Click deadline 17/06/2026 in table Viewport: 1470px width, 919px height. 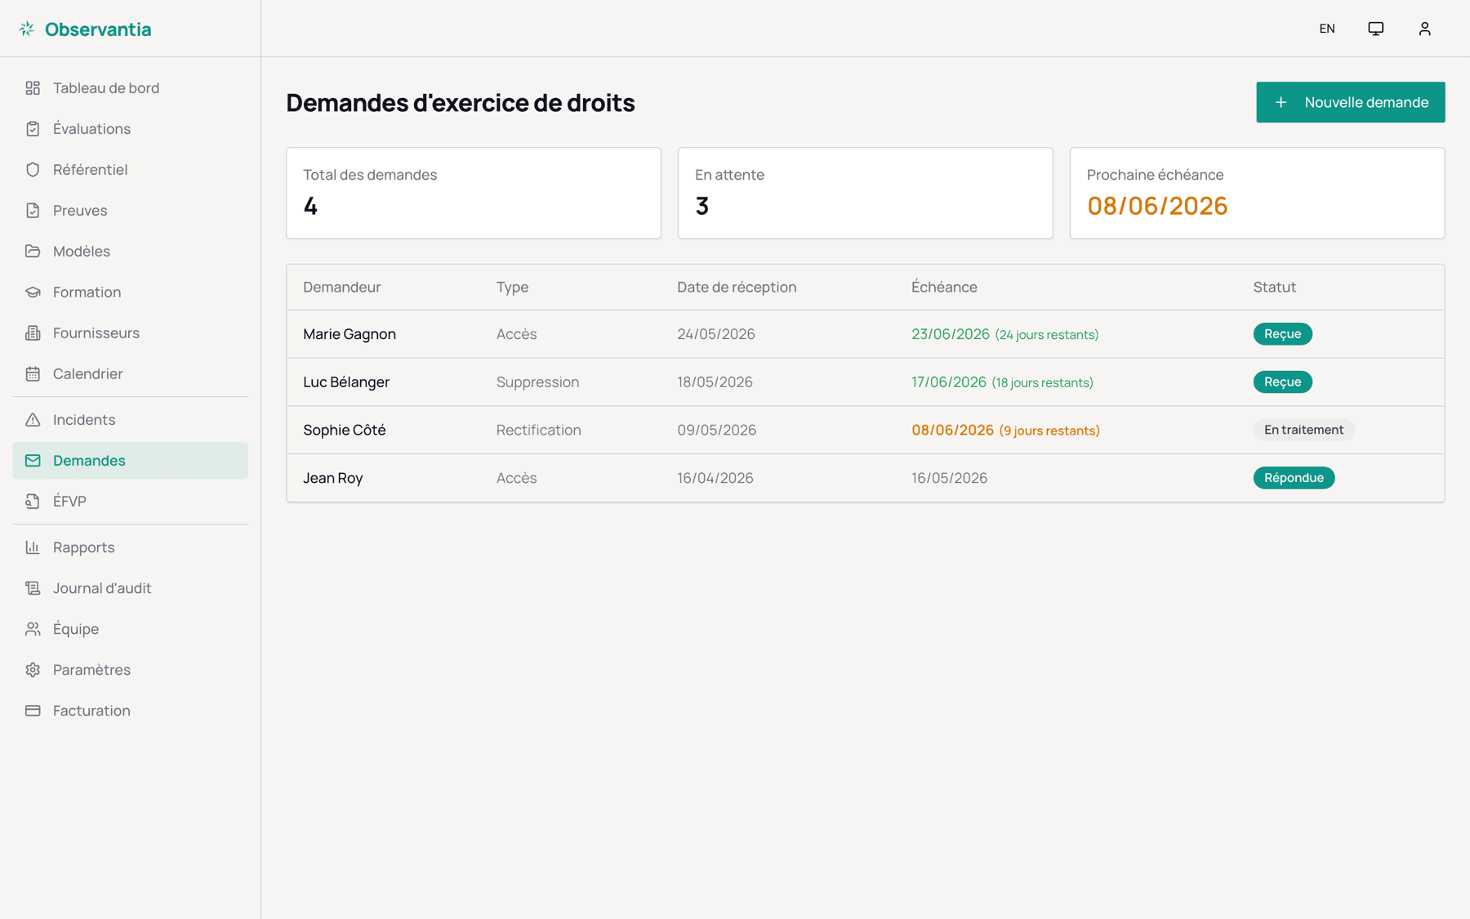click(949, 382)
